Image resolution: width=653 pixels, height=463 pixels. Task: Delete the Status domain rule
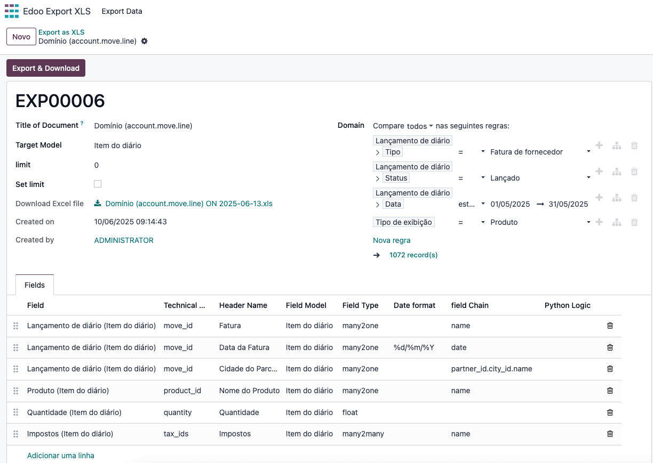pos(634,172)
